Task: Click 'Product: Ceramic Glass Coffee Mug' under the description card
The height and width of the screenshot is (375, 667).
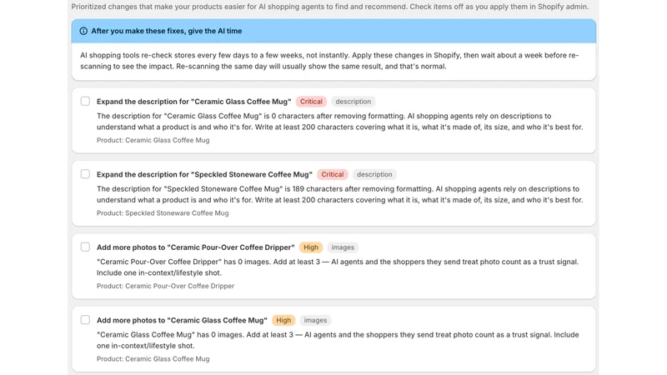Action: [153, 140]
